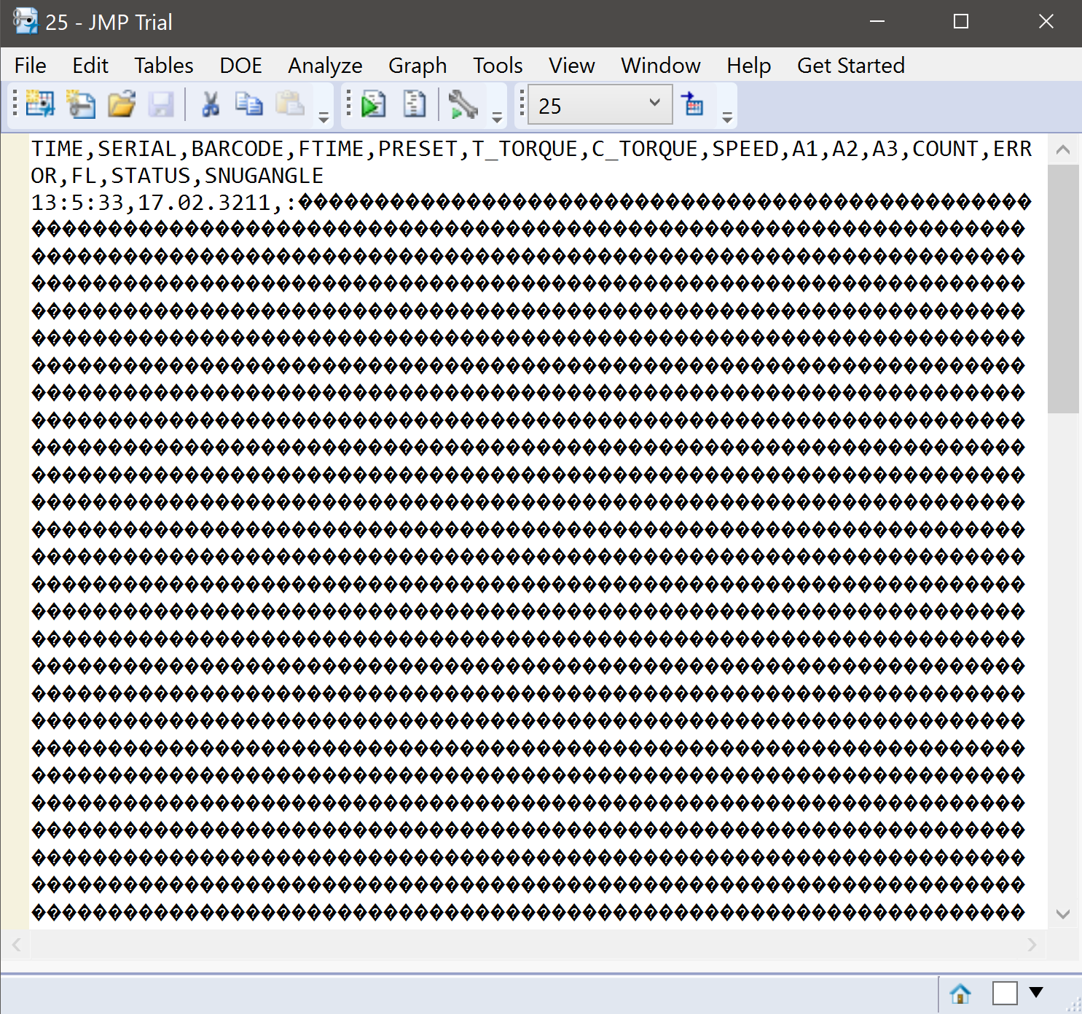This screenshot has height=1014, width=1082.
Task: Run the script with the green Run icon
Action: [374, 104]
